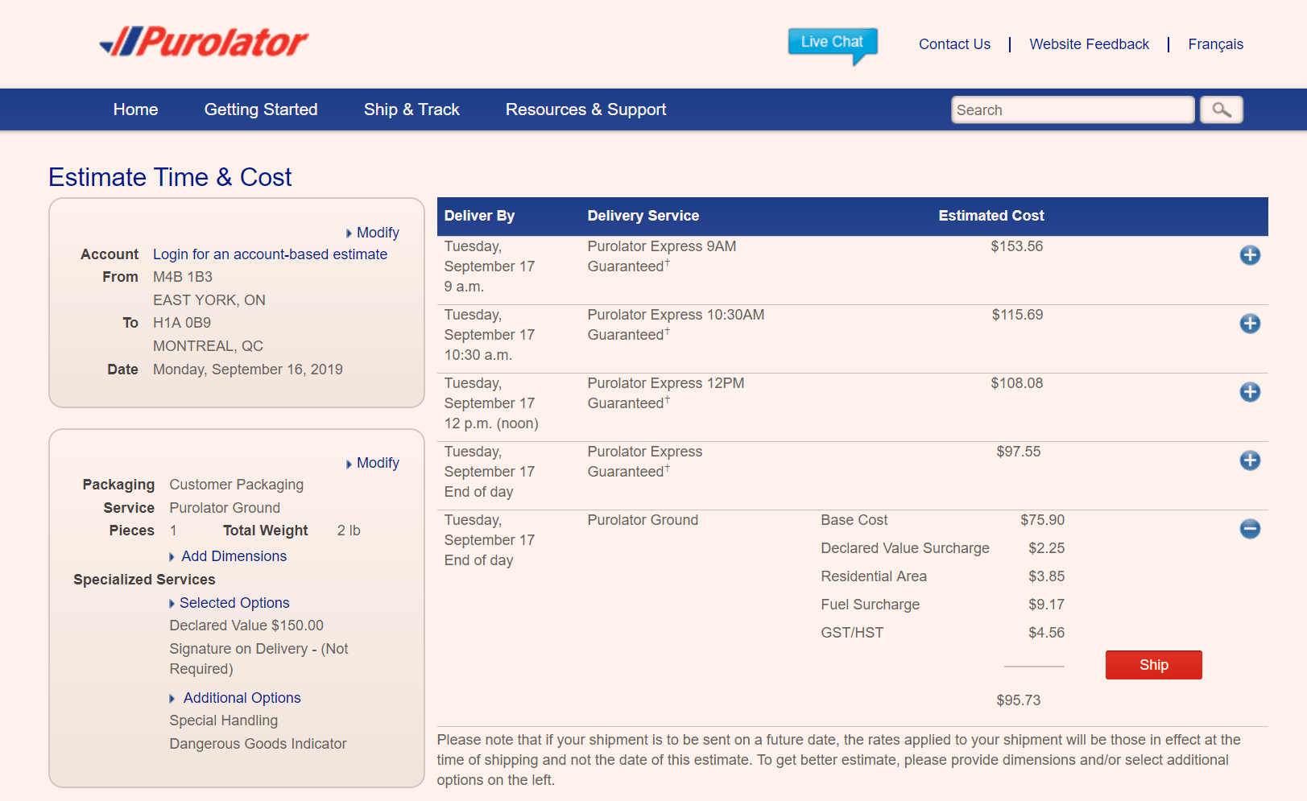Click the 2 lb total weight value

[x=349, y=531]
